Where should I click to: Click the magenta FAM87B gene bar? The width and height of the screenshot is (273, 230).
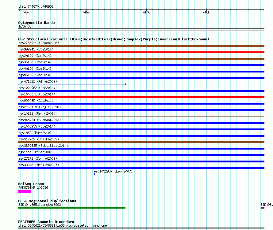[25, 191]
